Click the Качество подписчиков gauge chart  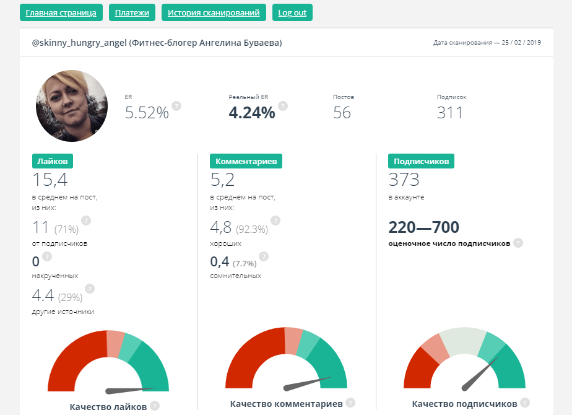tap(464, 362)
